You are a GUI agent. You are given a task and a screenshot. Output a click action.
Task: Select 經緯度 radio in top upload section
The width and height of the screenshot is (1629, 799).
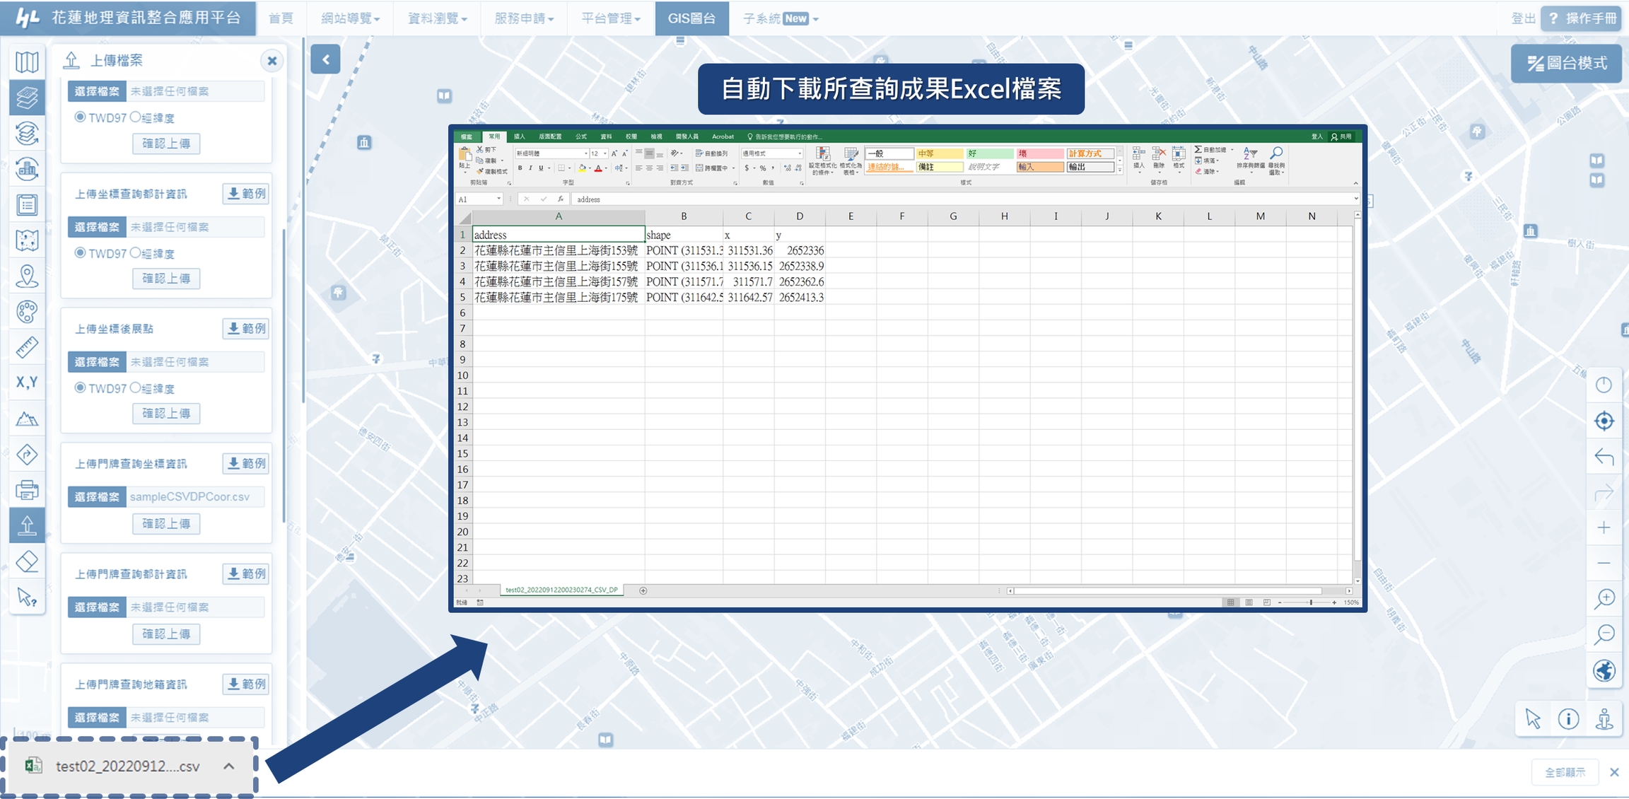pos(136,117)
